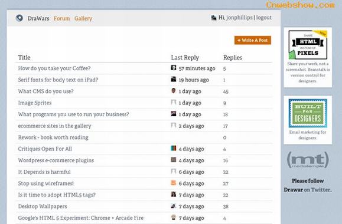Open 'Critiques Open For All' thread
342x224 pixels.
pyautogui.click(x=45, y=149)
